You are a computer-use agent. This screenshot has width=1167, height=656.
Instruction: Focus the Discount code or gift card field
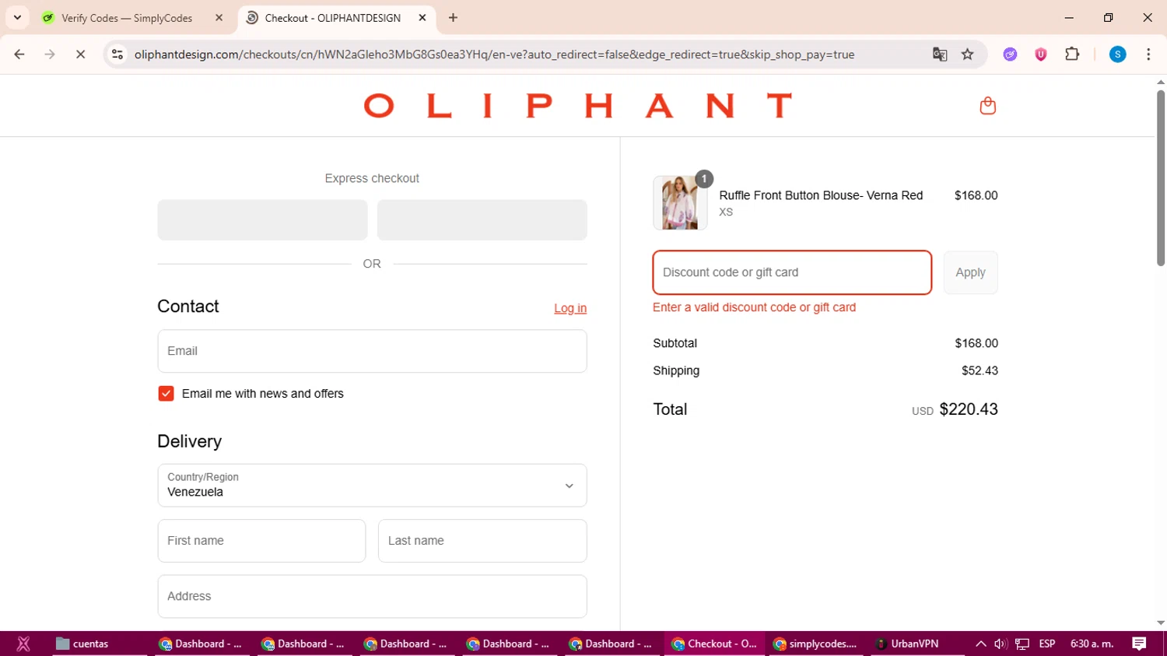coord(792,272)
